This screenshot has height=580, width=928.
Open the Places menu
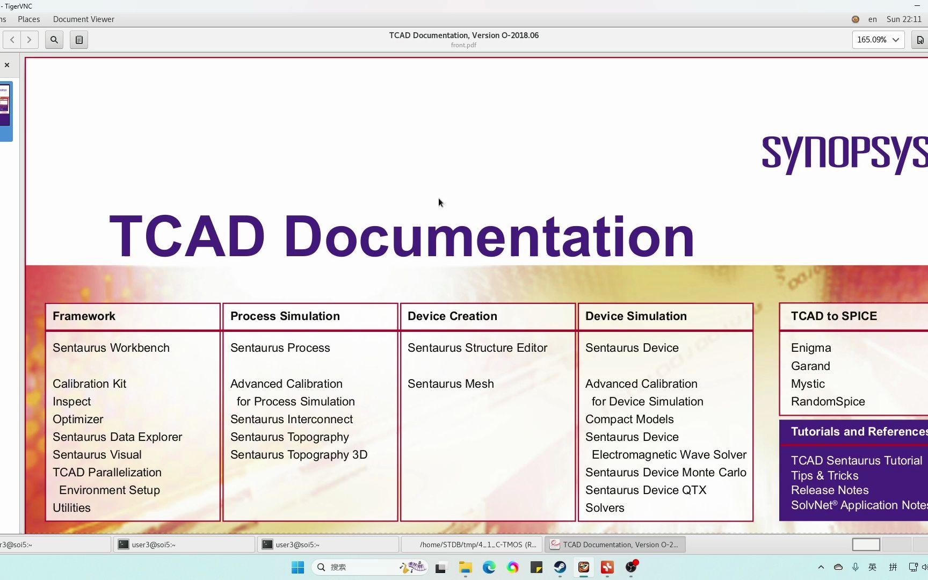point(29,19)
